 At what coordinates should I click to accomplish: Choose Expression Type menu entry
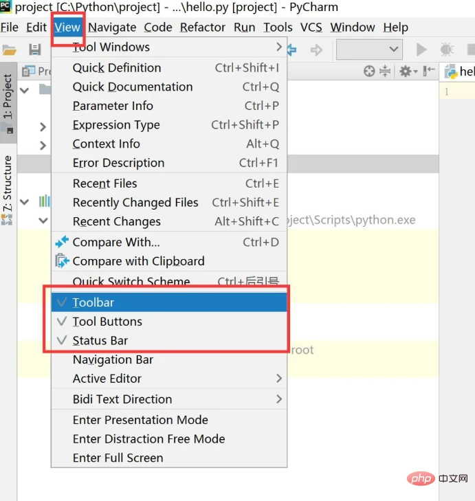[x=169, y=124]
